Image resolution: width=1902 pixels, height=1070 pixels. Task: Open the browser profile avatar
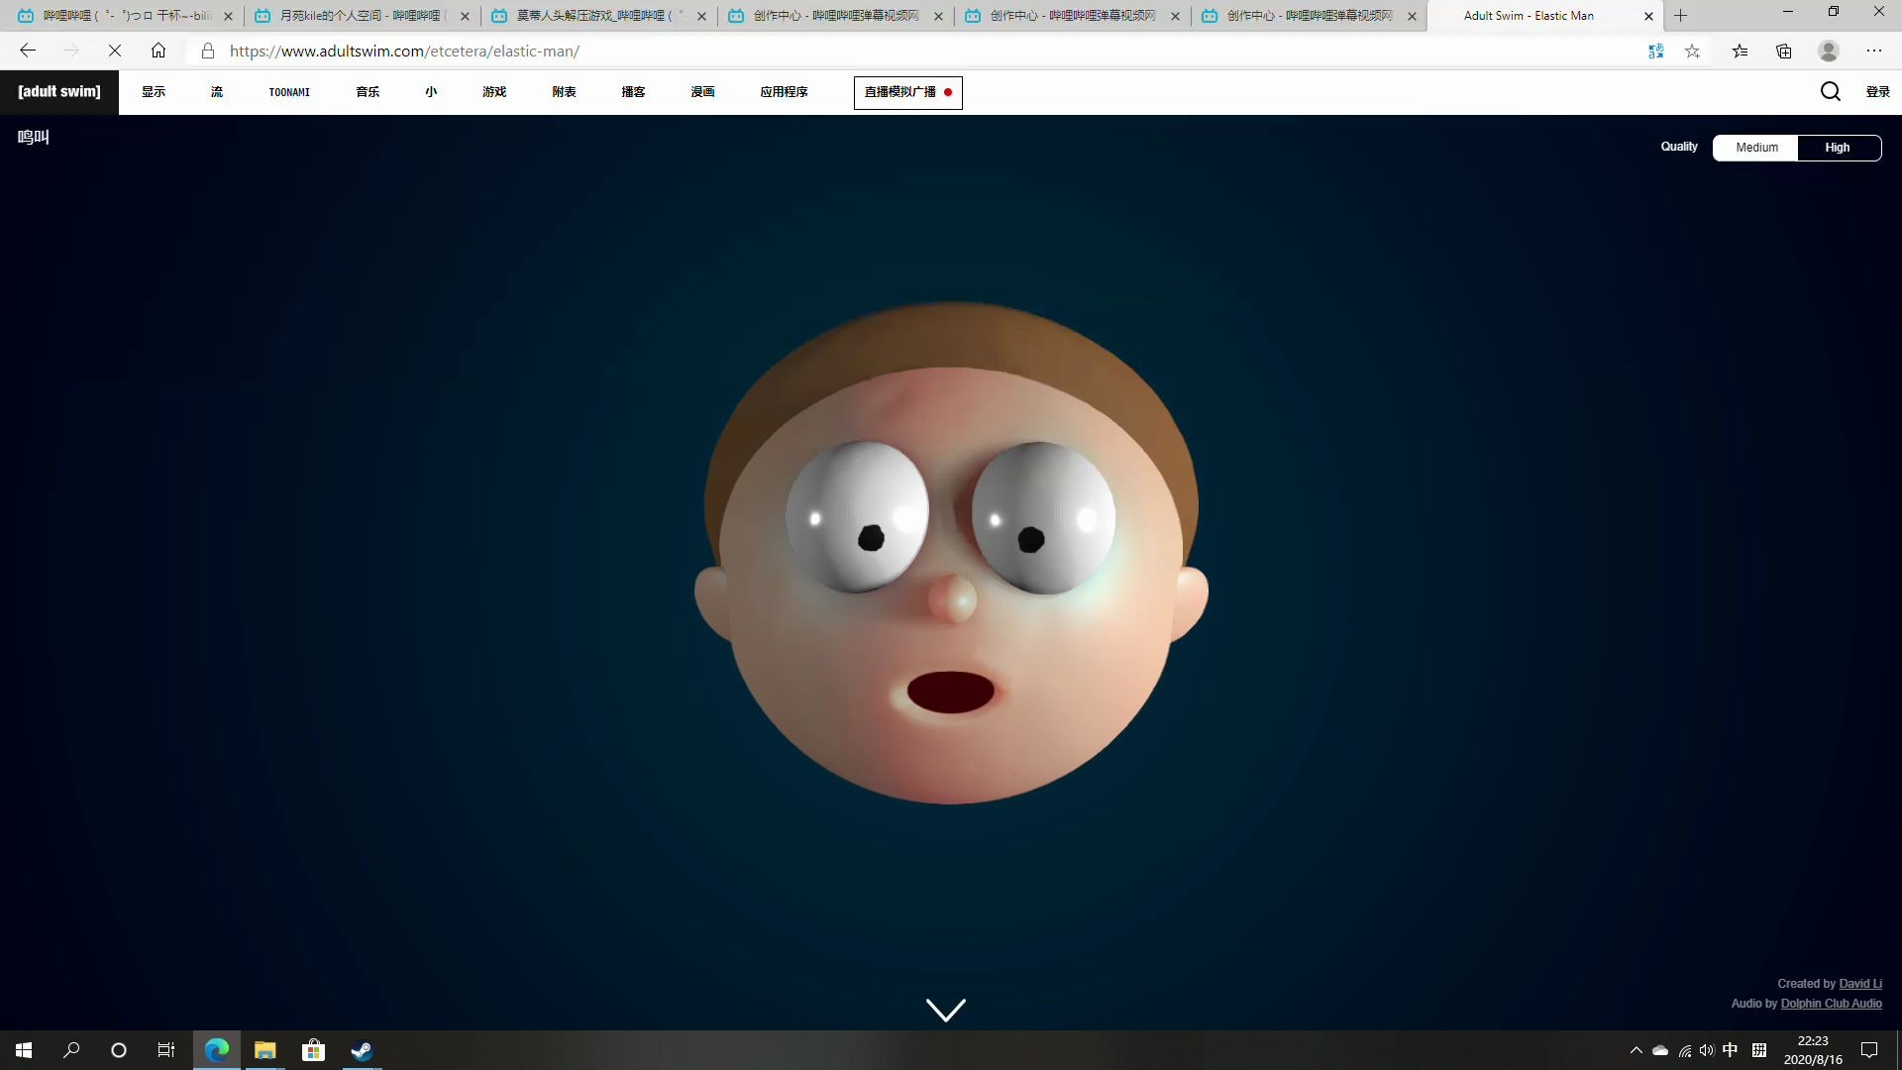(1829, 51)
